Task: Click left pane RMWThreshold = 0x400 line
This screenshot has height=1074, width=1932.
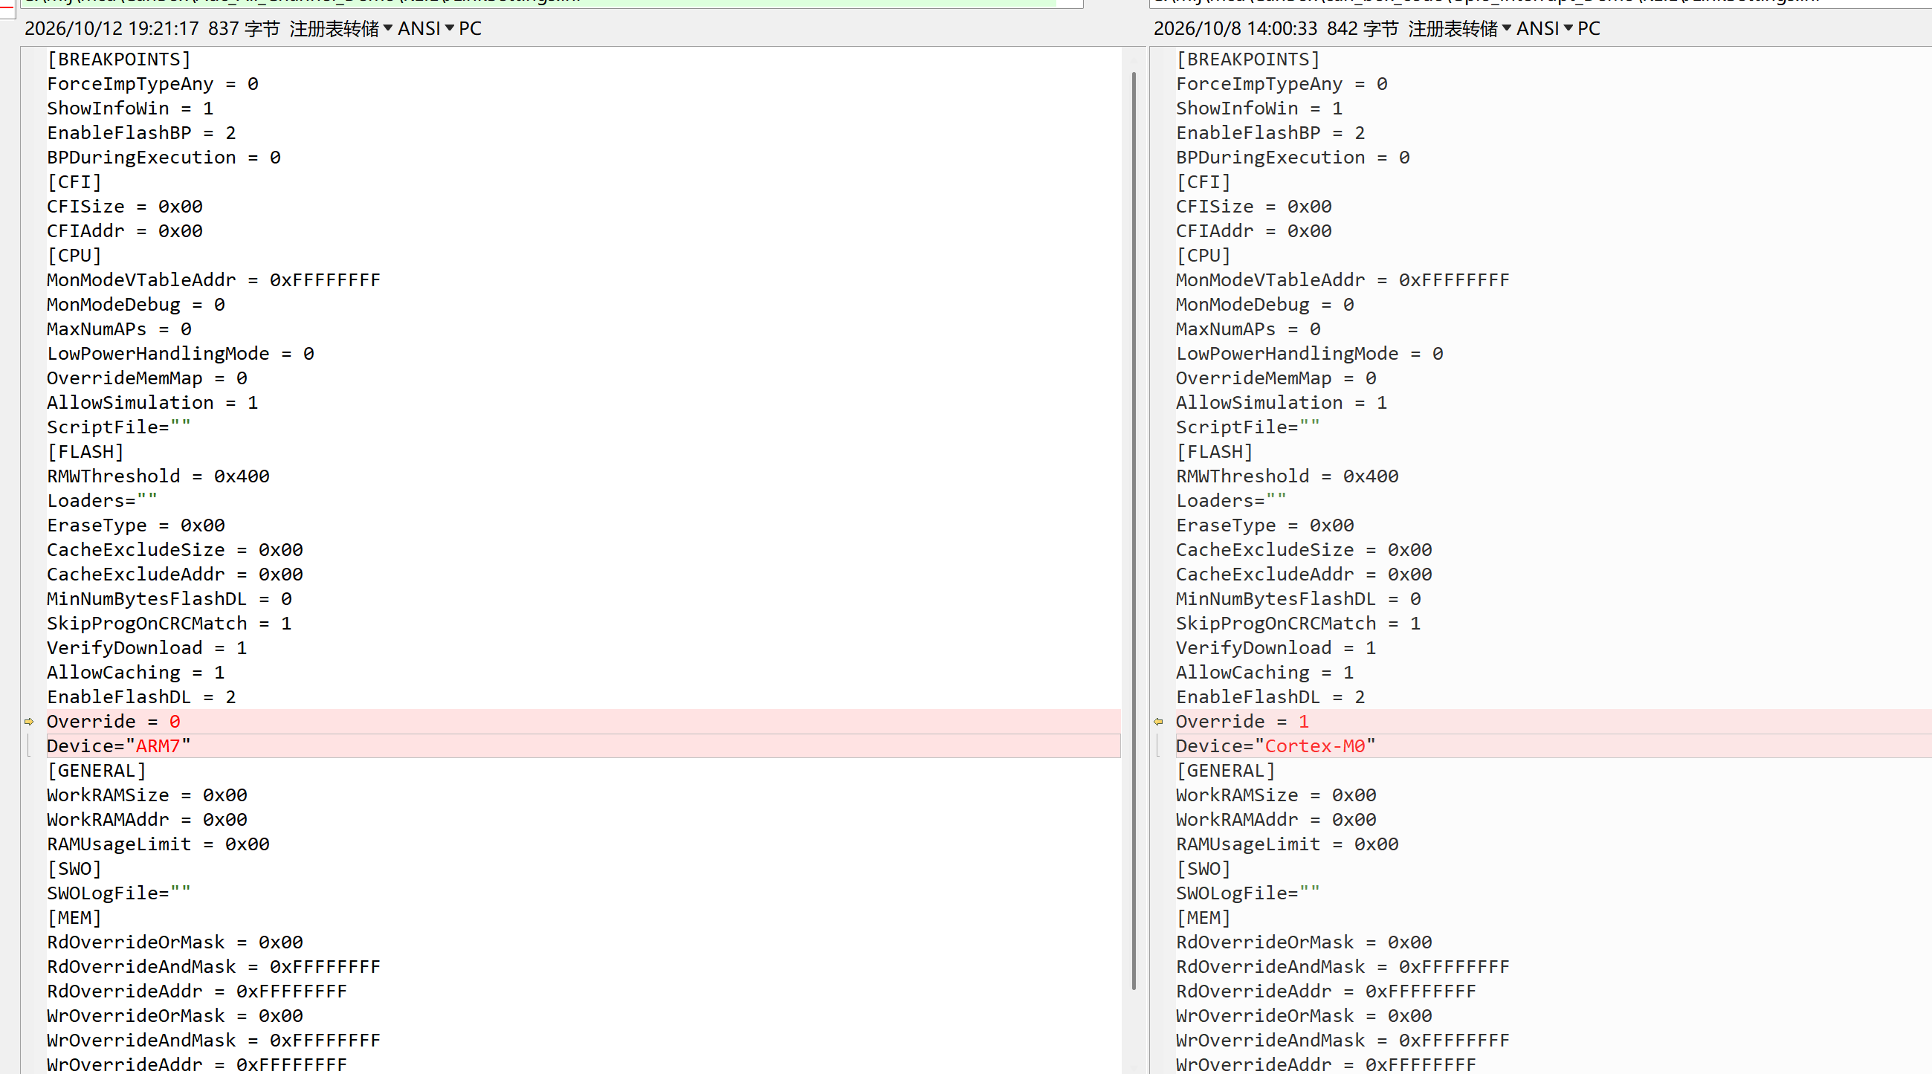Action: coord(158,476)
